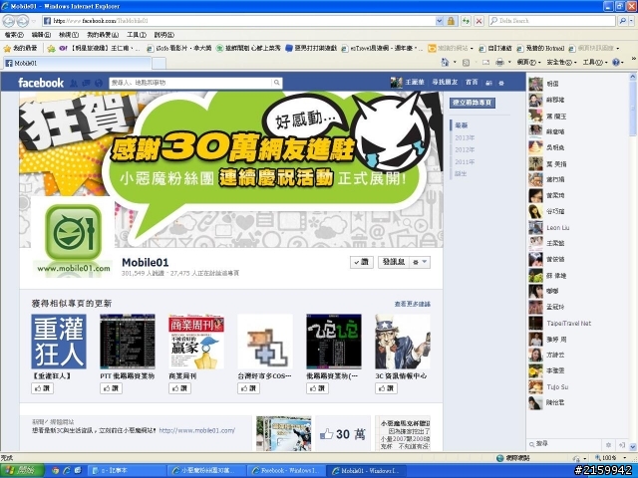Like the PTT similar page
The height and width of the screenshot is (478, 638).
point(111,388)
